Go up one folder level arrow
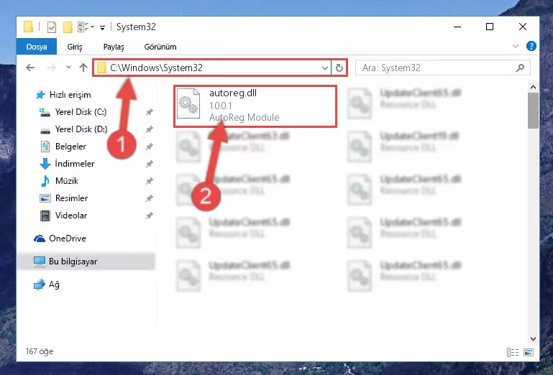553x375 pixels. click(x=83, y=68)
